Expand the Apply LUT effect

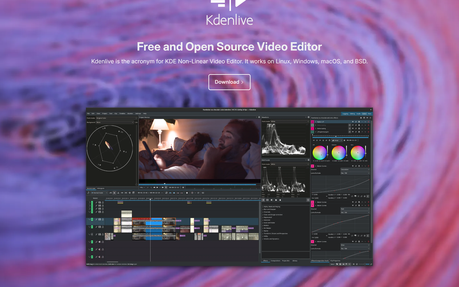pos(316,122)
